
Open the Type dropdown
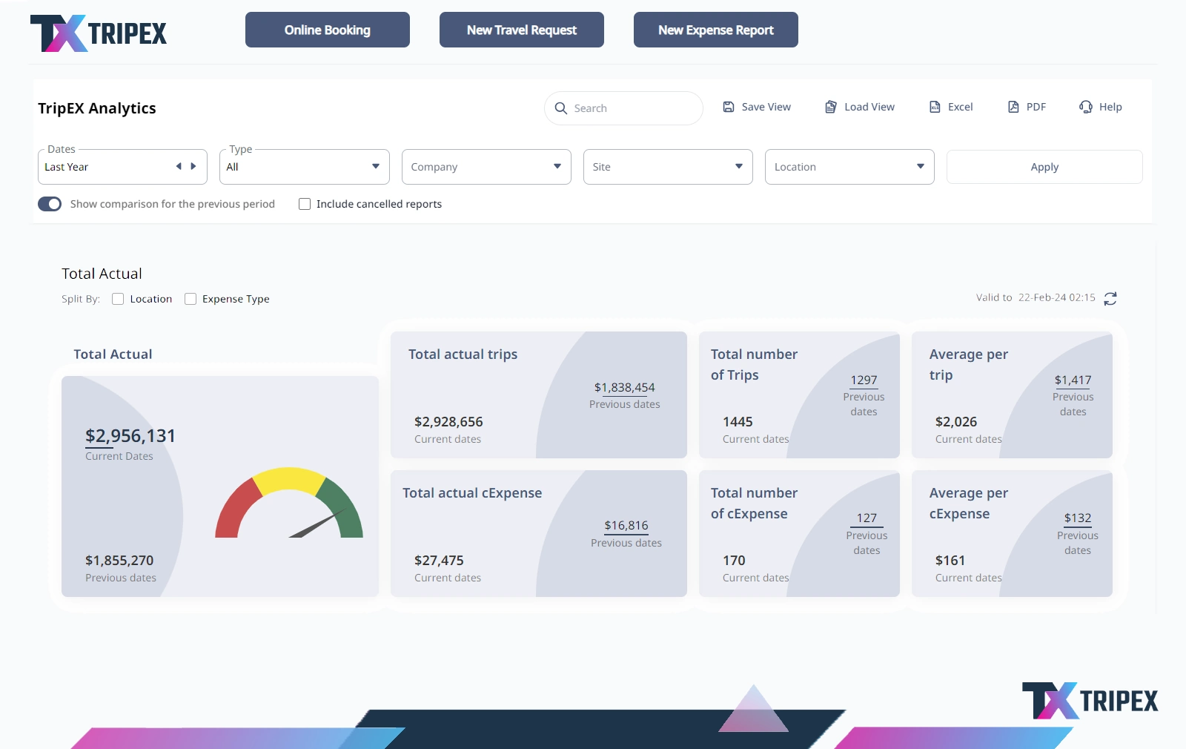click(x=305, y=167)
